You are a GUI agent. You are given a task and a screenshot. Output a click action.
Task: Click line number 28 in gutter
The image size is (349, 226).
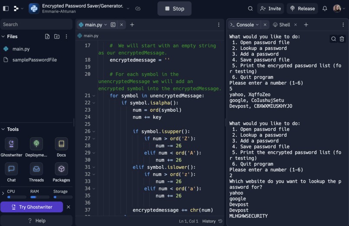87,145
